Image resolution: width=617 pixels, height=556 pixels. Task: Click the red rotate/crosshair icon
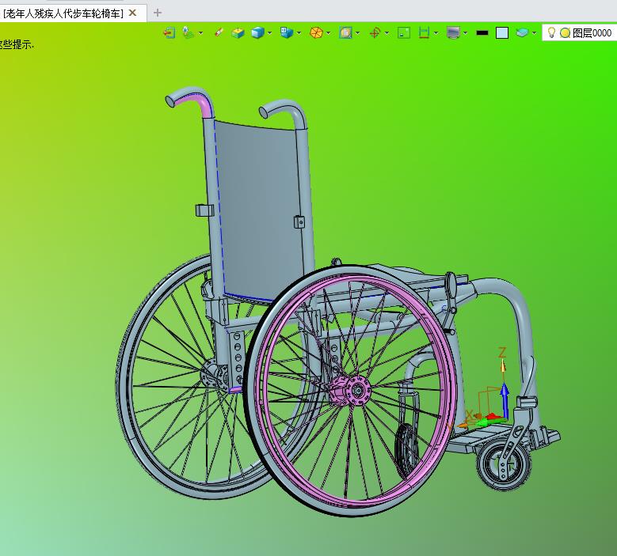click(x=375, y=32)
